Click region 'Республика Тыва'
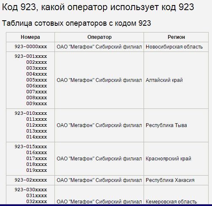212x206 pixels. (166, 125)
